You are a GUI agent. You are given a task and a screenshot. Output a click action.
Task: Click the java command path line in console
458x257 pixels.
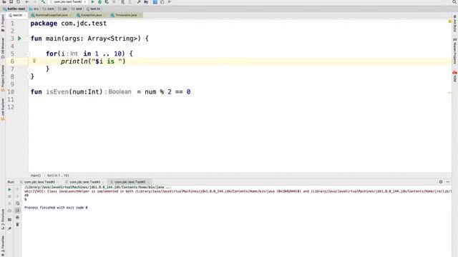coord(98,187)
